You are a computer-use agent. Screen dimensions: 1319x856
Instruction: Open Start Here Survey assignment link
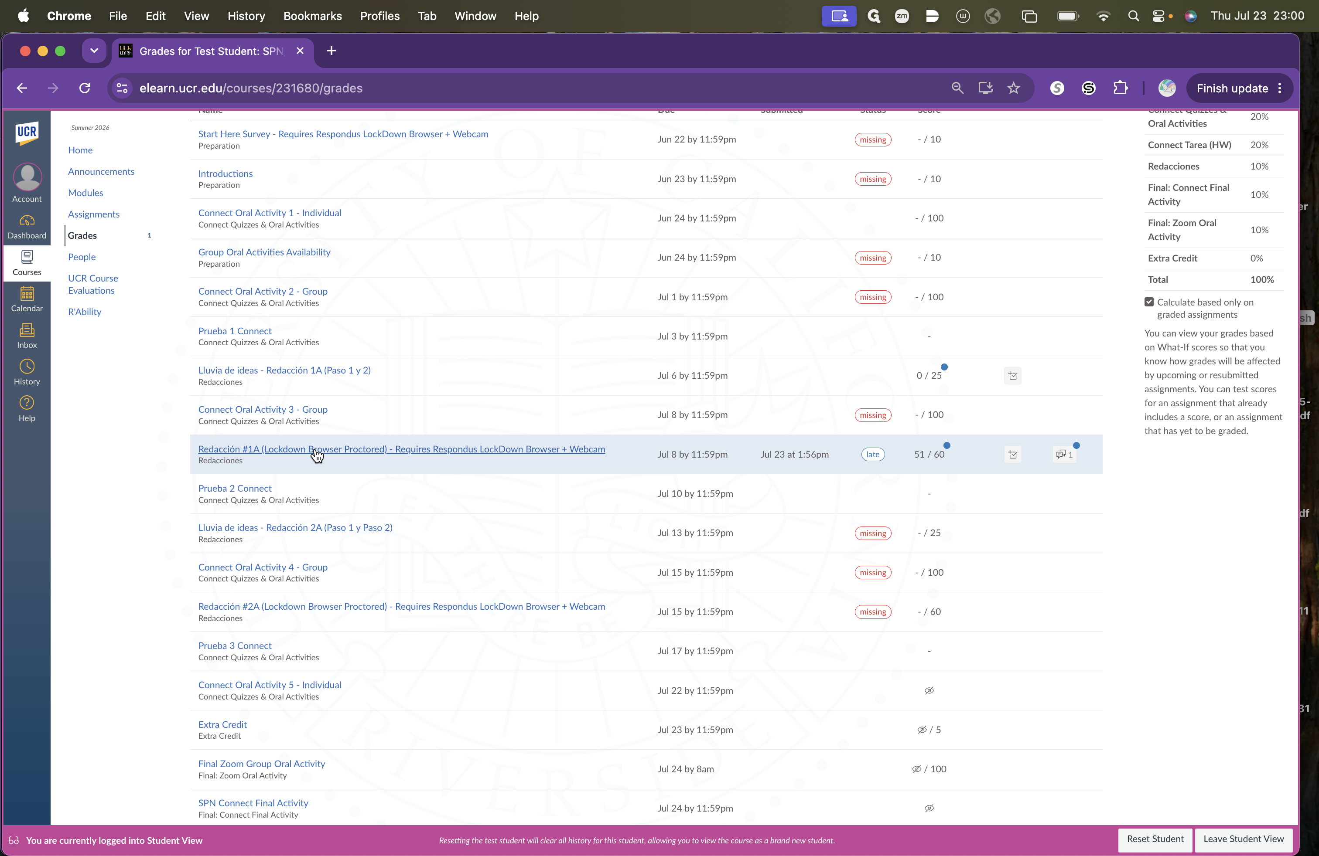[x=343, y=134]
